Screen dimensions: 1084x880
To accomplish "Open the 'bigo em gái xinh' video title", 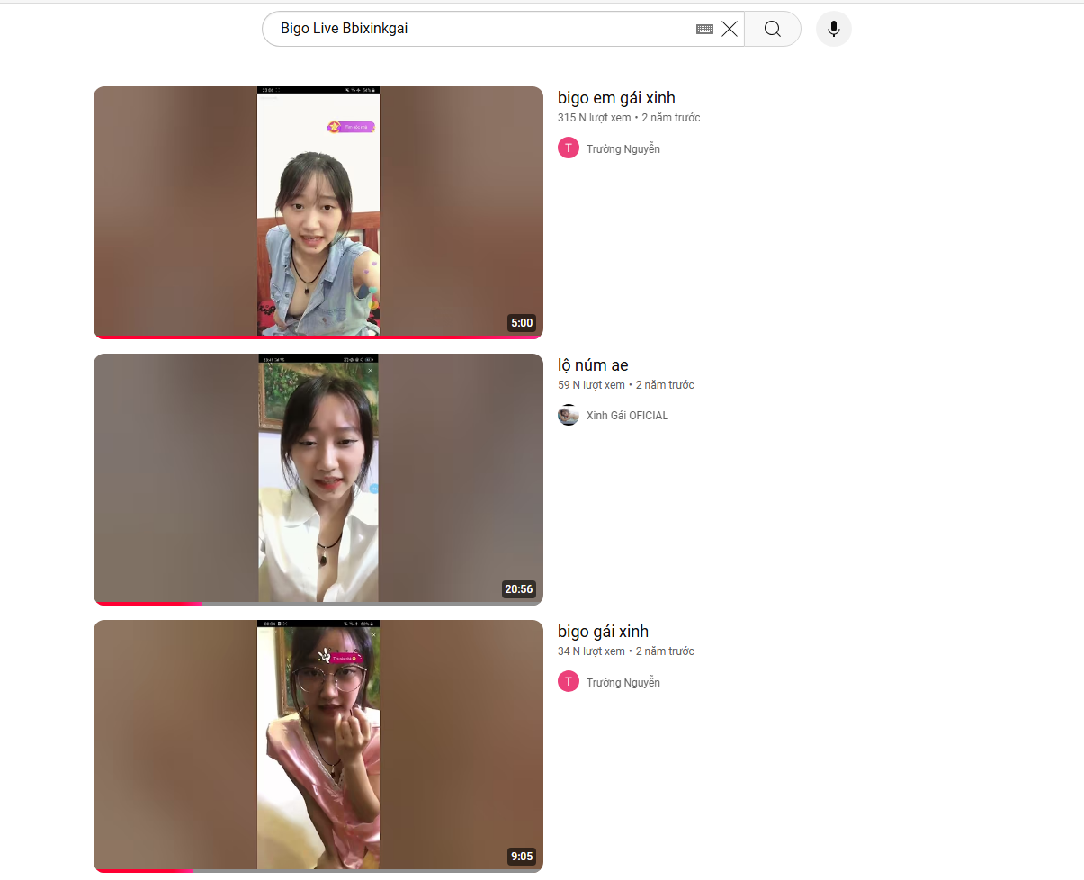I will (616, 98).
